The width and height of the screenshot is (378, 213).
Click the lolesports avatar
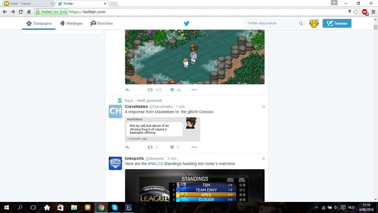pos(115,163)
